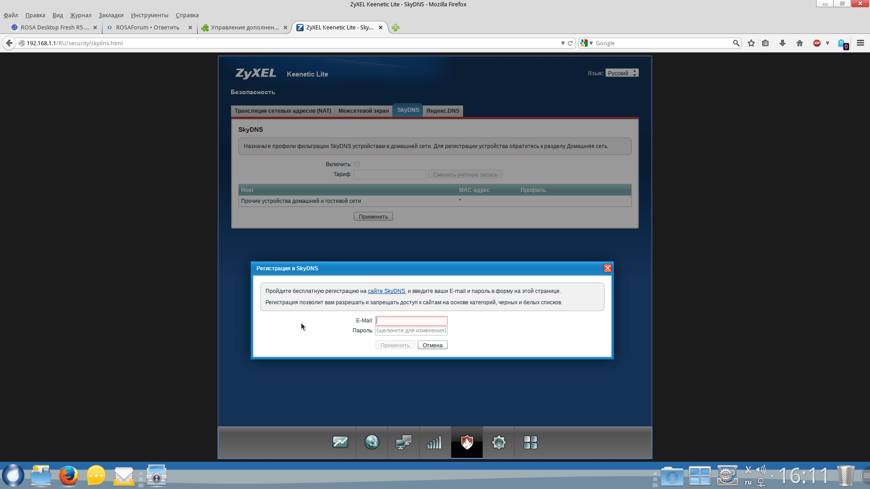Close the Регистрация в SkyDNS dialog
Viewport: 870px width, 489px height.
tap(607, 268)
